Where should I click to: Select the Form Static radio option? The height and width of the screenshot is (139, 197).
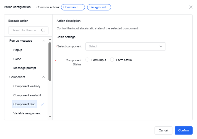112,60
